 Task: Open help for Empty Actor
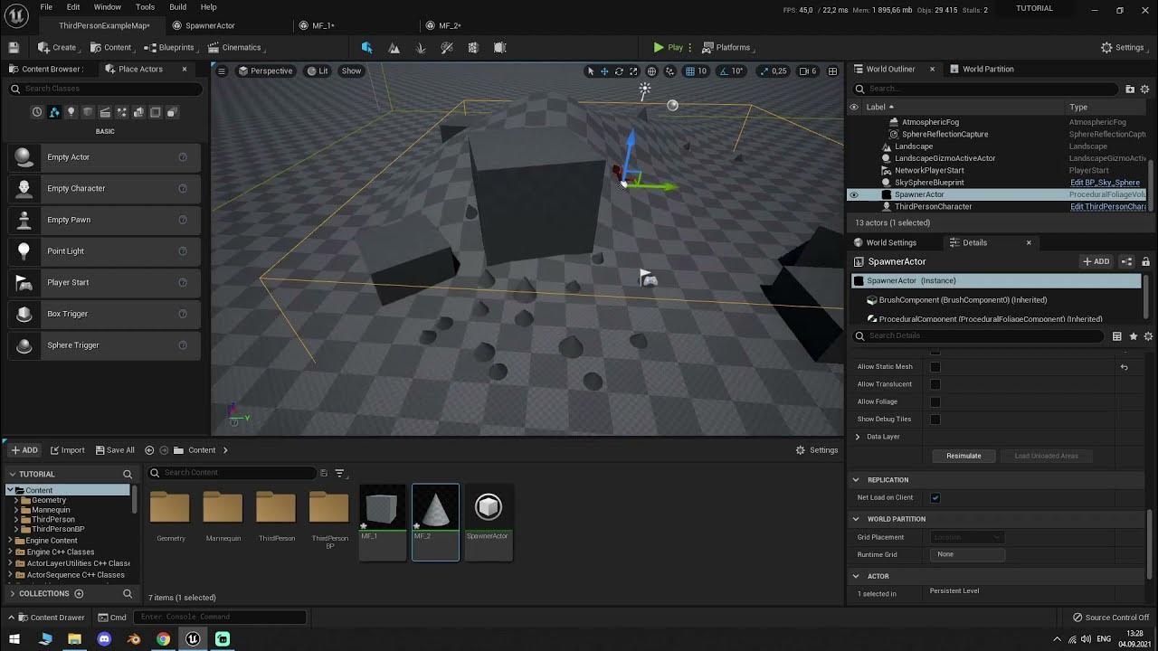pyautogui.click(x=183, y=157)
